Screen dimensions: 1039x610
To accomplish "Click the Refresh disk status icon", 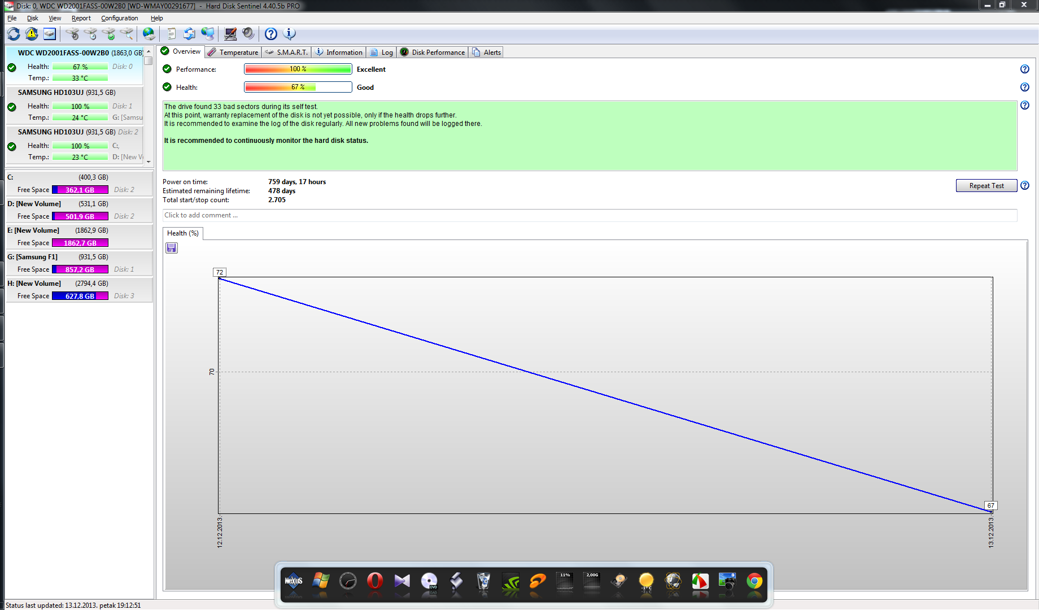I will [14, 34].
